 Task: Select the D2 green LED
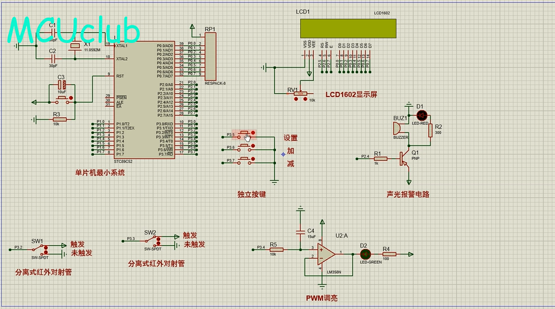364,254
